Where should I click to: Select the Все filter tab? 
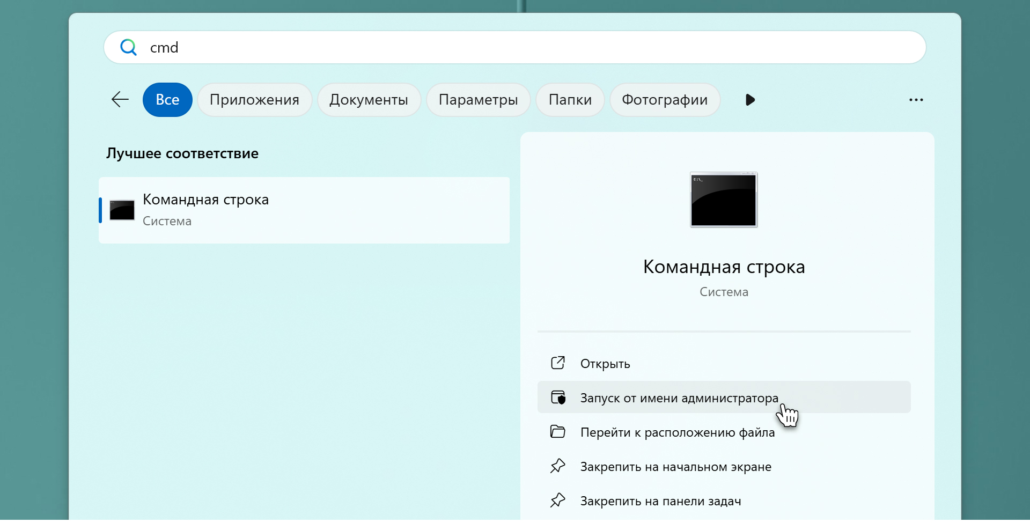point(167,100)
